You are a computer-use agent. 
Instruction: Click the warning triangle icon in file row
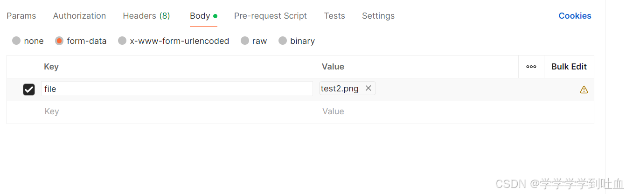[x=584, y=90]
